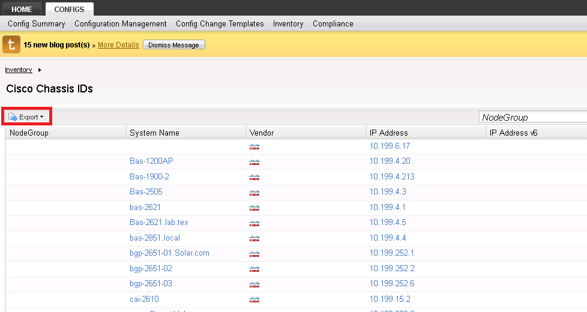This screenshot has height=312, width=587.
Task: Switch to the HOME tab
Action: 22,9
